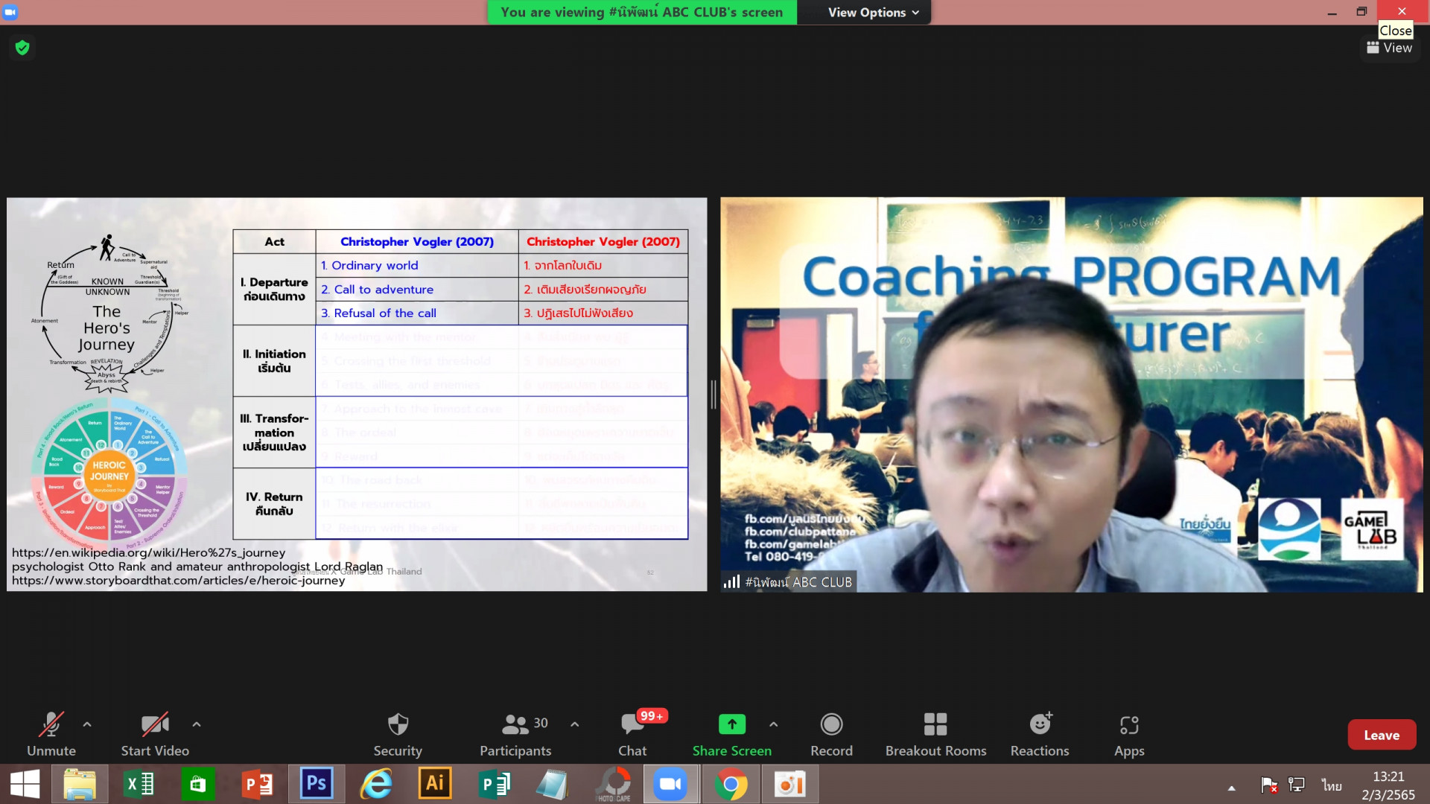This screenshot has height=804, width=1430.
Task: Open the Security shield menu
Action: 398,734
